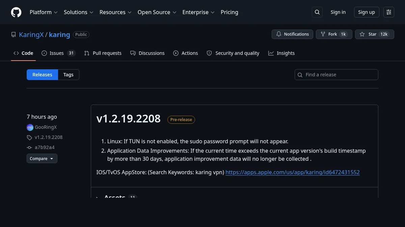Expand the Resources menu
Viewport: 405px width, 227px height.
[x=115, y=12]
